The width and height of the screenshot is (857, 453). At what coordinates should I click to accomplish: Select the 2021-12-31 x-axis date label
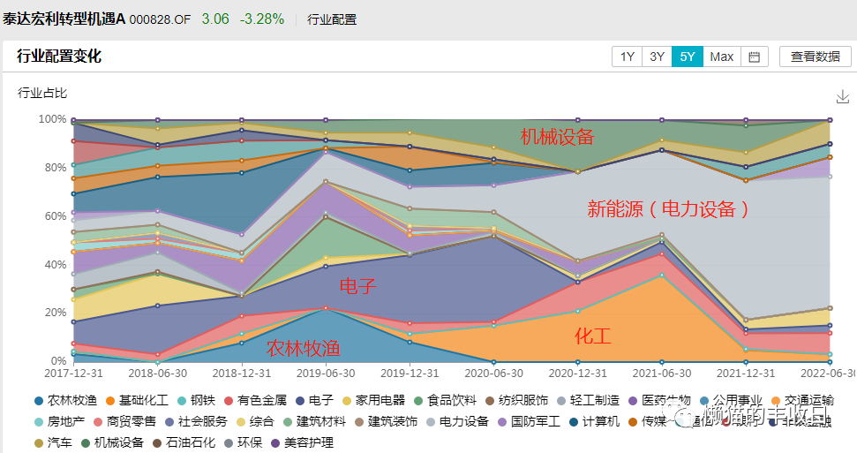tap(746, 374)
